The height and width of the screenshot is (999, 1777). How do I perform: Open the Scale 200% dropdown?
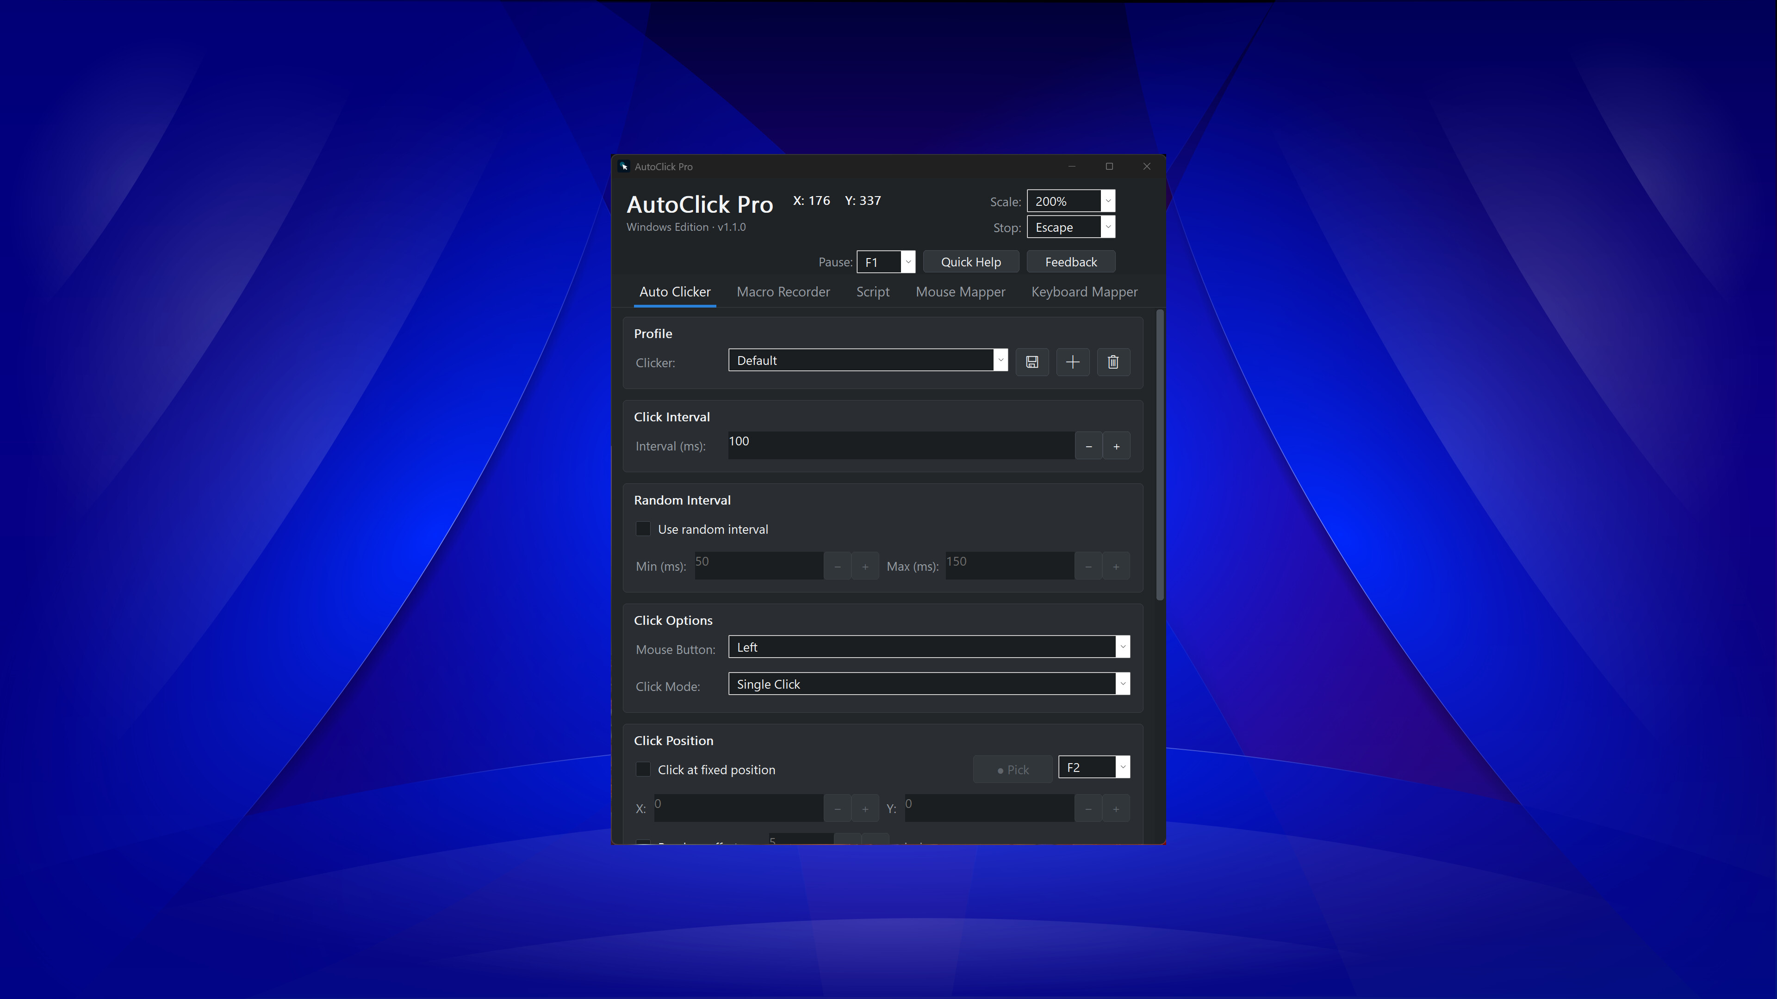pos(1071,201)
